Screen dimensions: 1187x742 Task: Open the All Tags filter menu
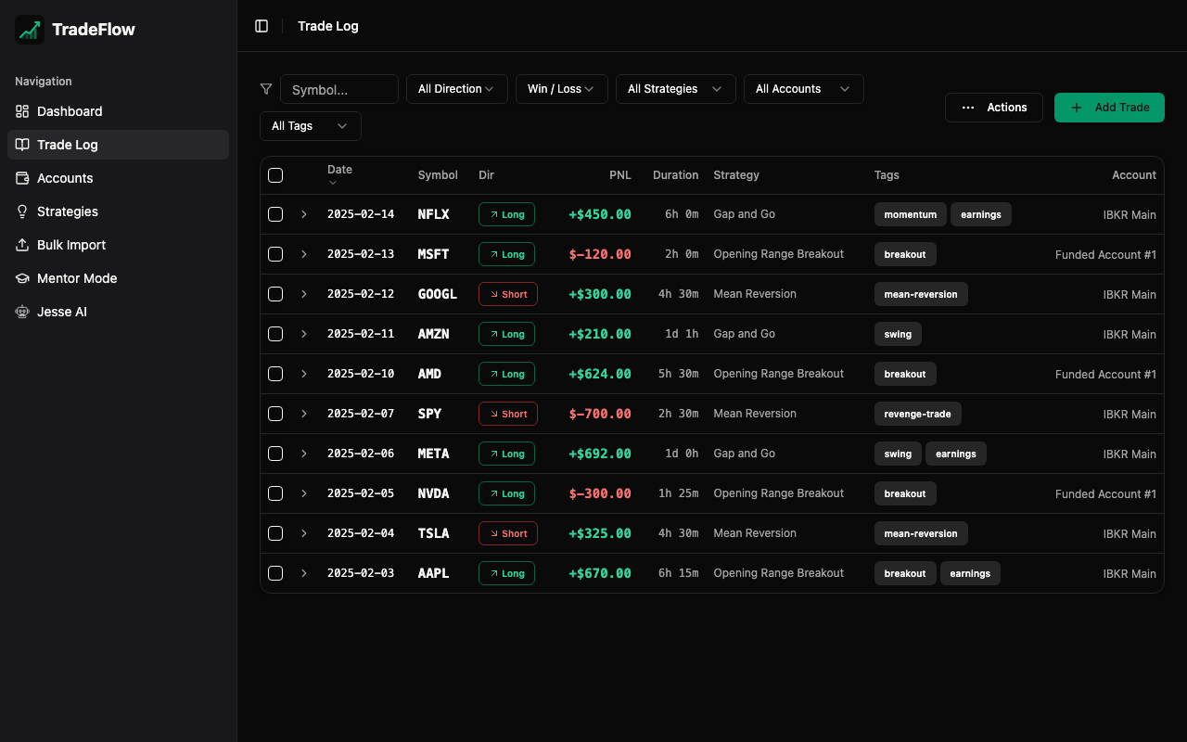[310, 125]
